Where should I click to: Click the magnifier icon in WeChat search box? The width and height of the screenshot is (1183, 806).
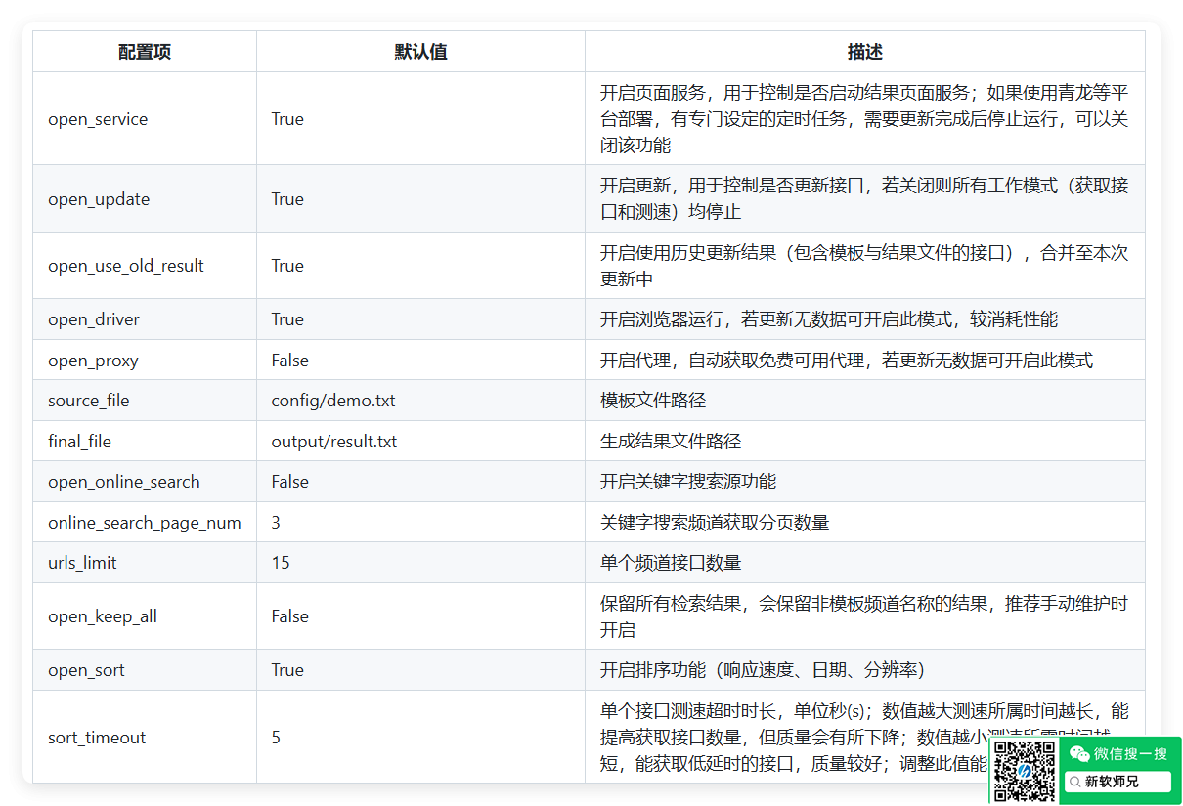[1074, 782]
